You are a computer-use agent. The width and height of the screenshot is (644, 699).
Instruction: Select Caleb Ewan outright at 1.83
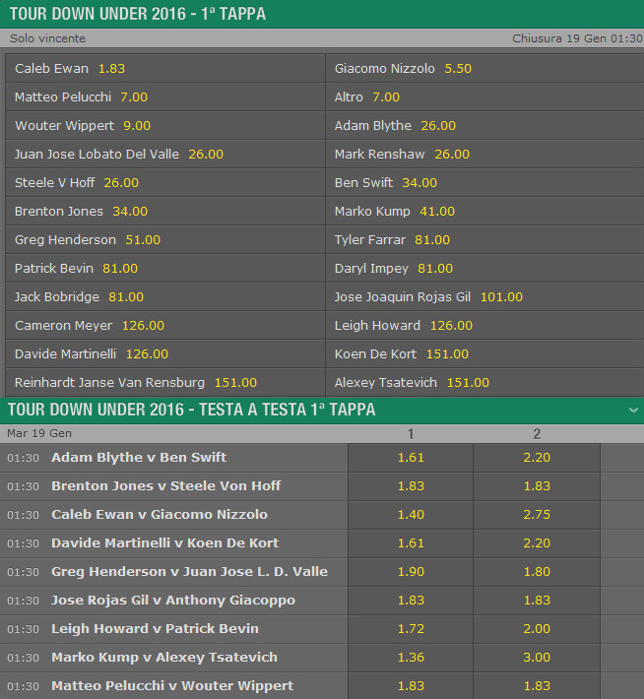[x=165, y=68]
